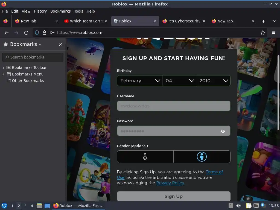Open the Help menu

[91, 11]
